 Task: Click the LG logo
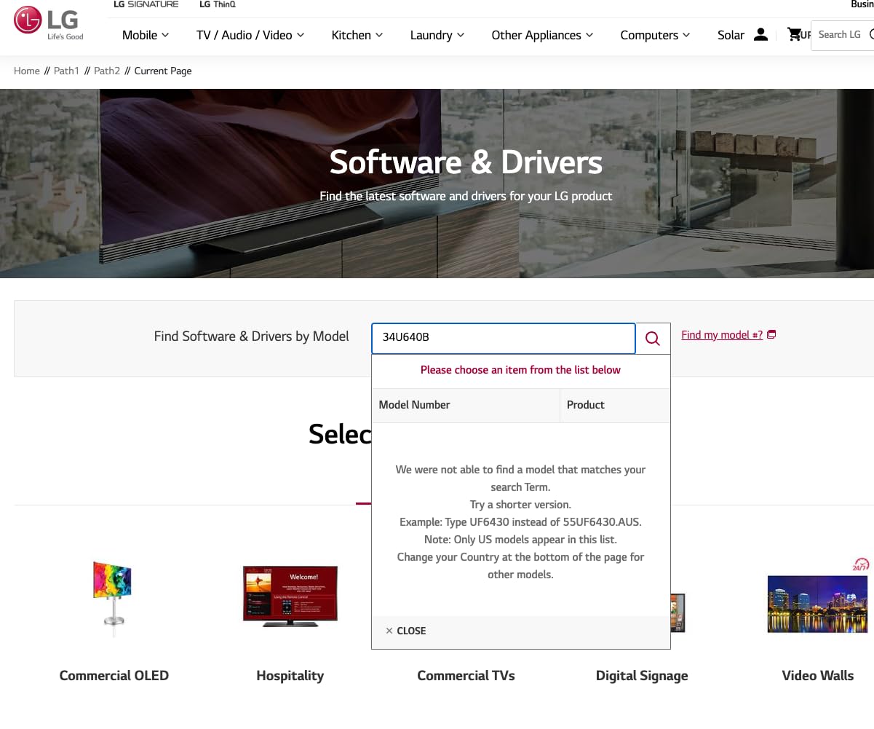pos(49,23)
